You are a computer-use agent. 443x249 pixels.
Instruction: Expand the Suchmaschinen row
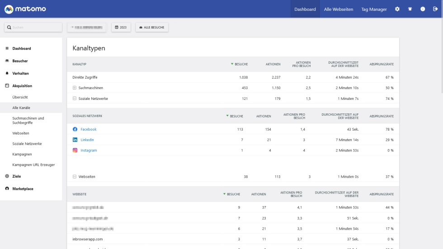point(75,88)
